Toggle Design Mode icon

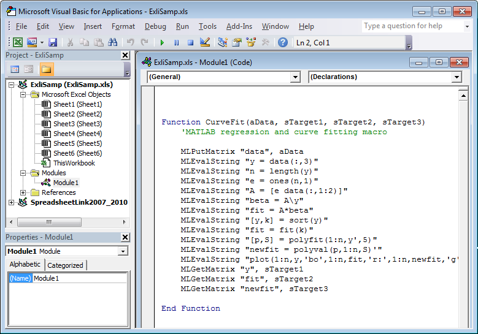click(205, 42)
